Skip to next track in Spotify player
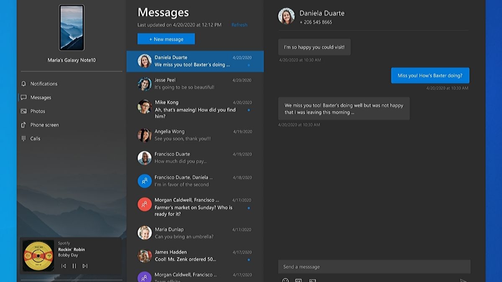The width and height of the screenshot is (502, 282). tap(85, 266)
